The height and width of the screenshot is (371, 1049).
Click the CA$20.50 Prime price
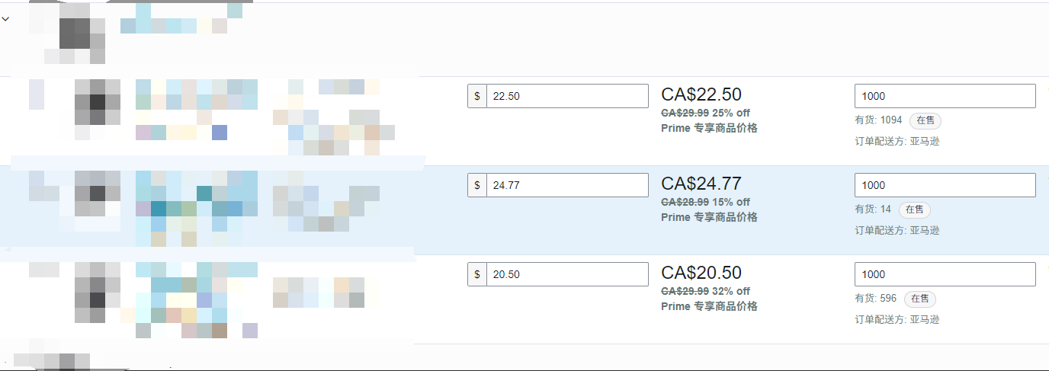[701, 273]
